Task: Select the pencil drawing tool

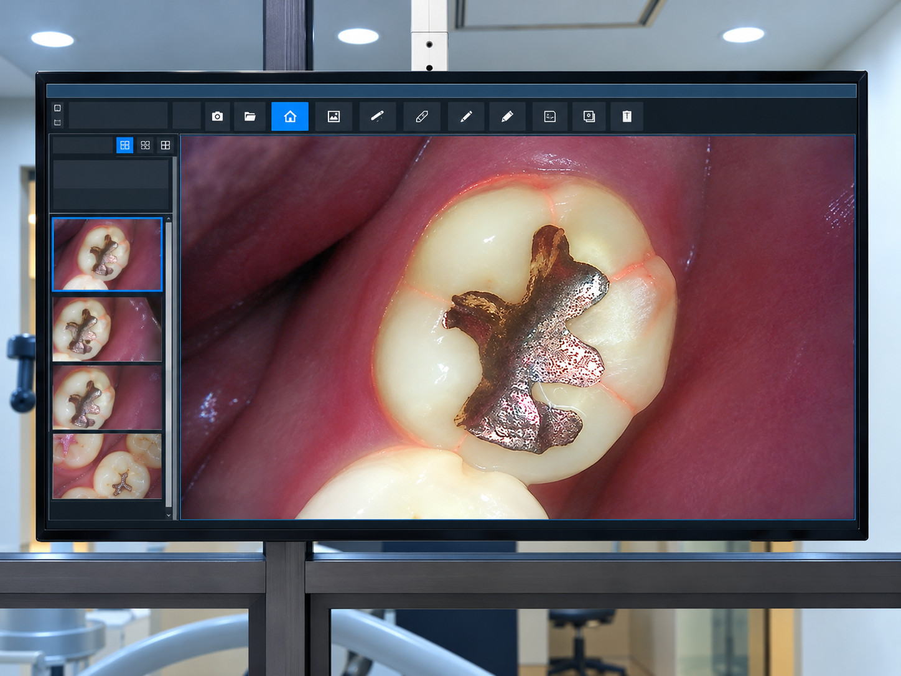Action: tap(466, 116)
